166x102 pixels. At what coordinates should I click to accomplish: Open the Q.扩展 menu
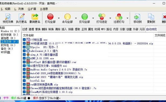point(32,9)
